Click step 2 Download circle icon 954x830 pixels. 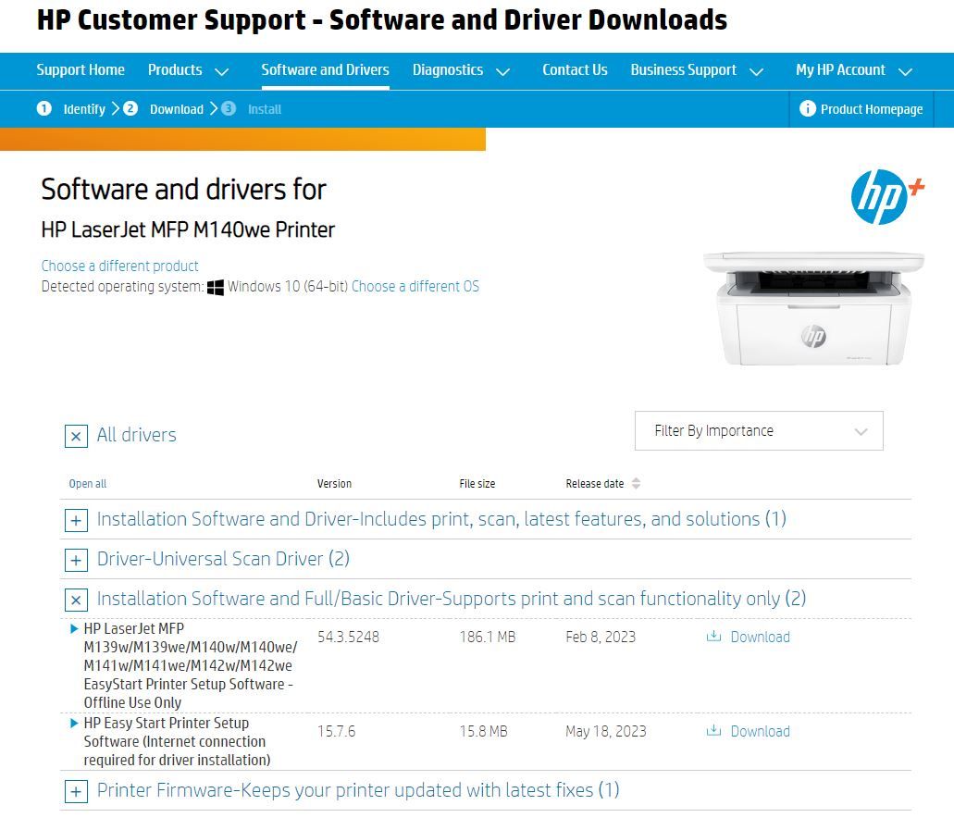tap(130, 108)
